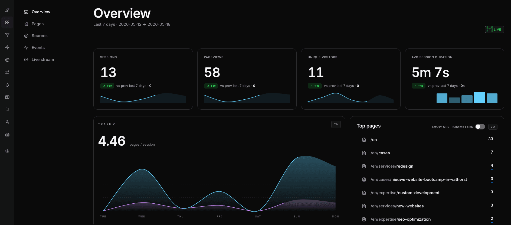Click the date range text under Overview
511x225 pixels.
coord(132,24)
